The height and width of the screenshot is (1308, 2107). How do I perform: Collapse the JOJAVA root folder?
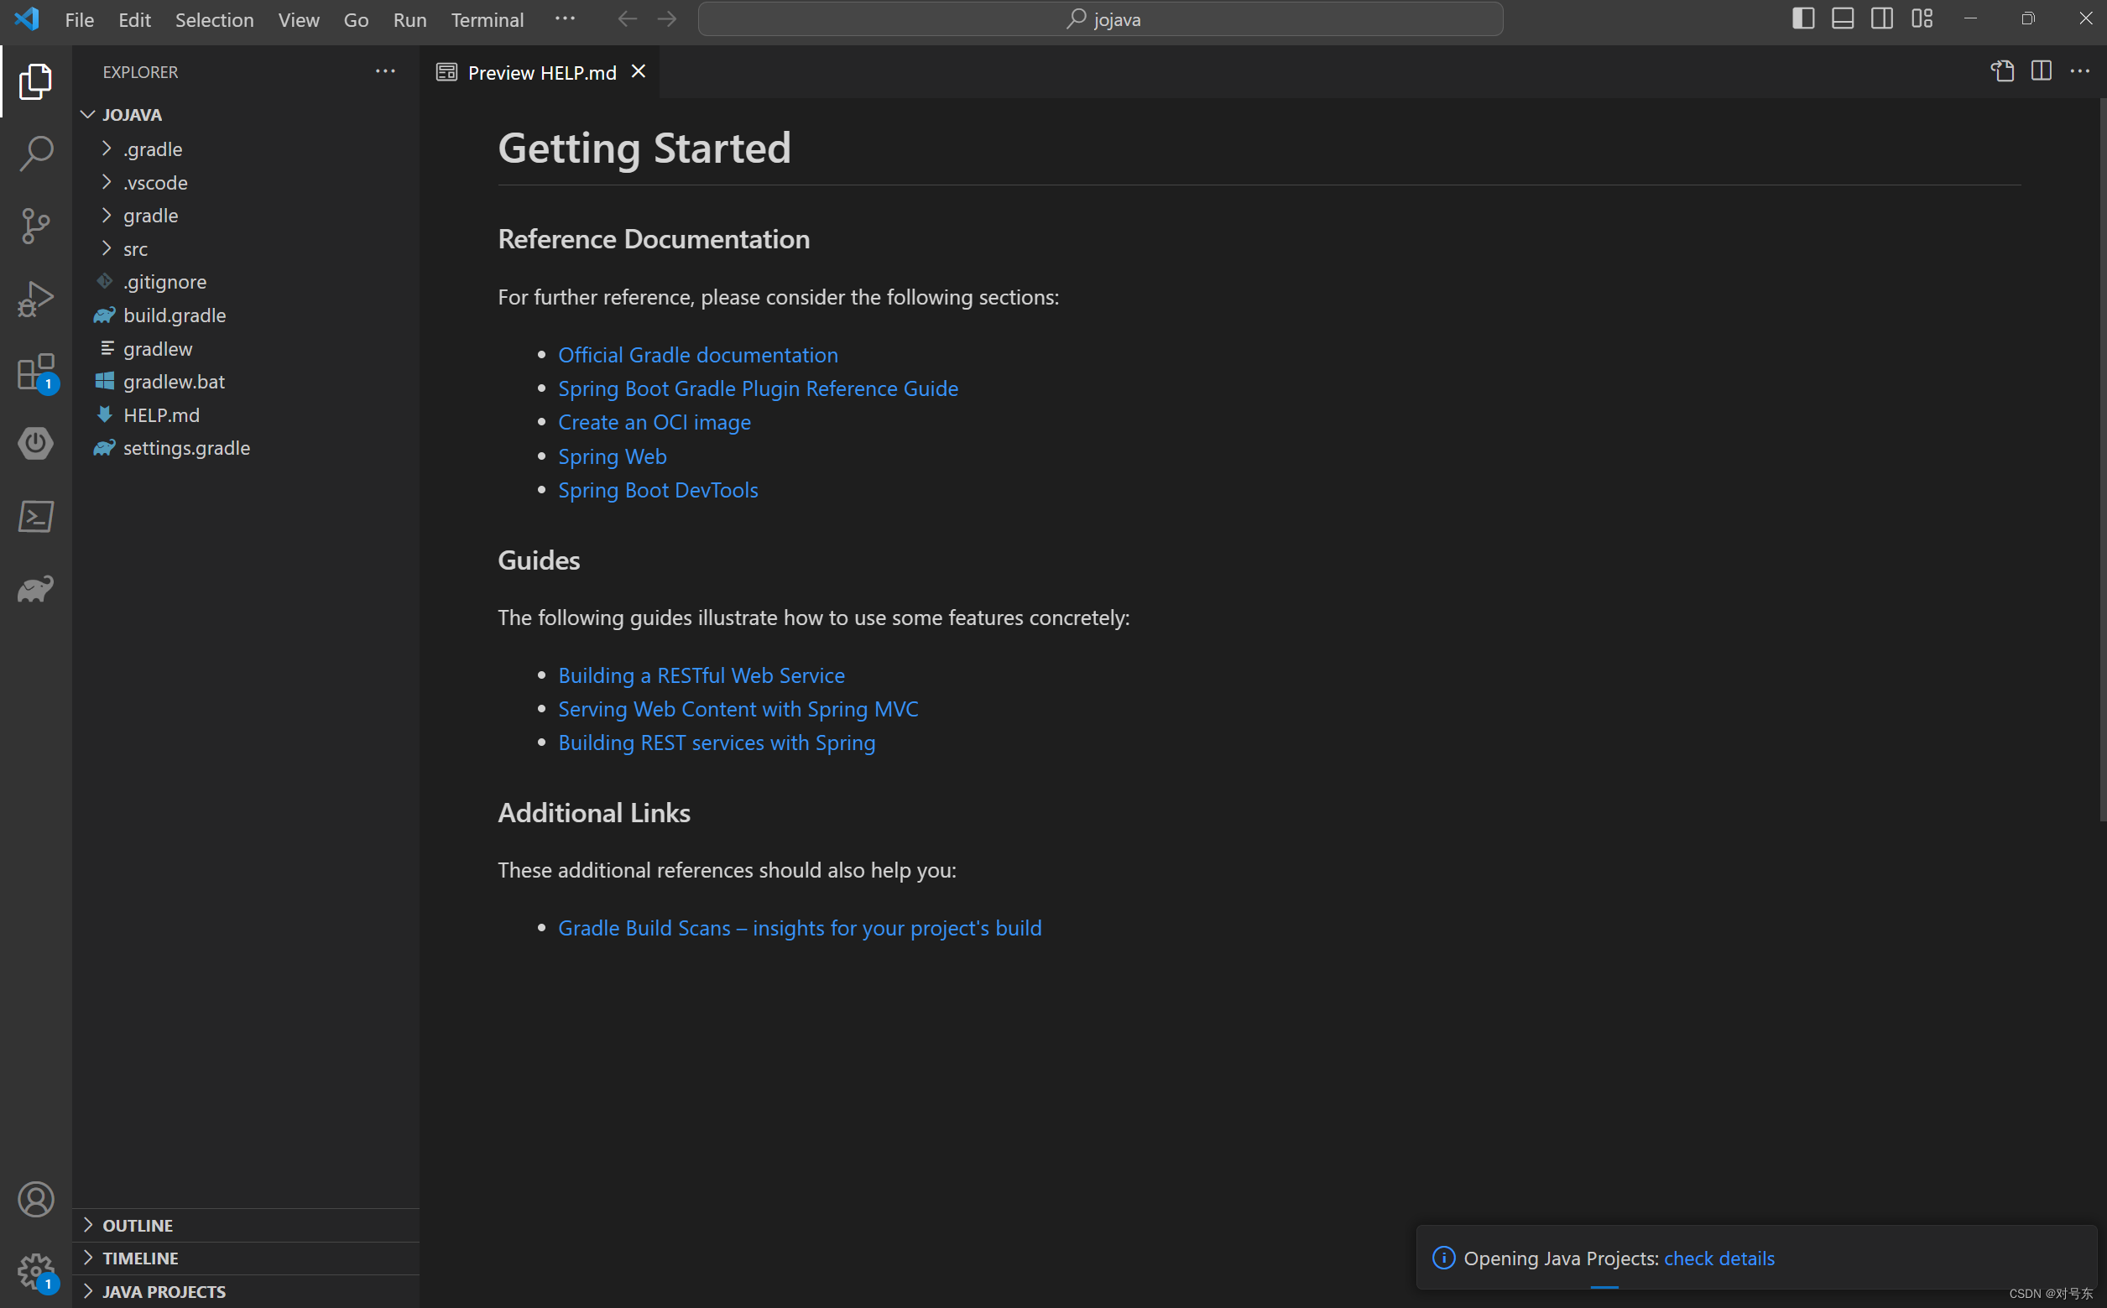click(x=87, y=114)
